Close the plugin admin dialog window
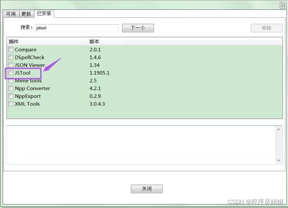The height and width of the screenshot is (208, 288). point(283,5)
